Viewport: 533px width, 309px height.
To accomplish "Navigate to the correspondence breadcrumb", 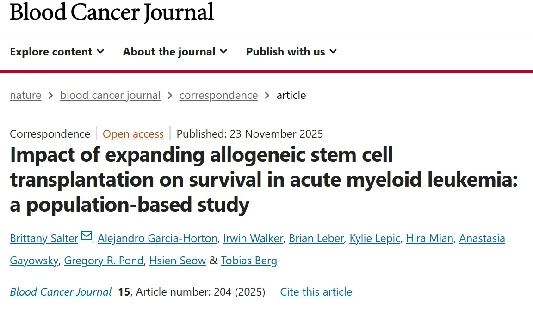I will [218, 95].
